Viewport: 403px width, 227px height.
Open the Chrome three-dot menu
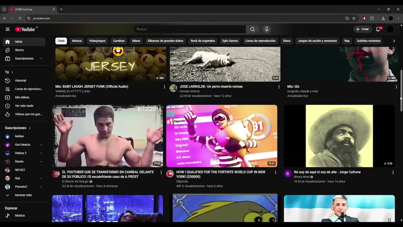coord(398,18)
